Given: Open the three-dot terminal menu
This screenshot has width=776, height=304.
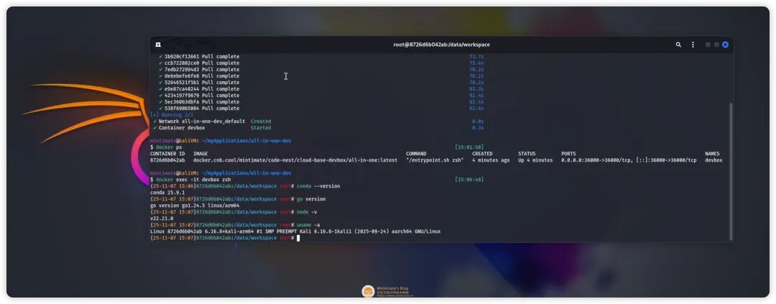Looking at the screenshot, I should click(693, 45).
